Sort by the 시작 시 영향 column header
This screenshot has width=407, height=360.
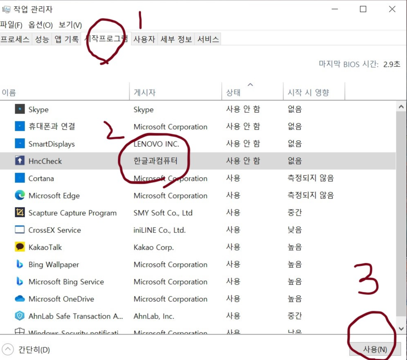click(314, 92)
